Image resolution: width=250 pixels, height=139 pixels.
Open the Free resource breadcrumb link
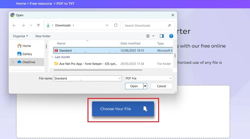tap(41, 3)
